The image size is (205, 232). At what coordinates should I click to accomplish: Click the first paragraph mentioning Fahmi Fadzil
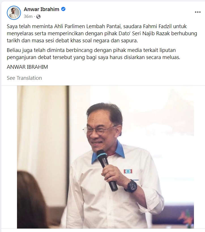click(x=102, y=34)
